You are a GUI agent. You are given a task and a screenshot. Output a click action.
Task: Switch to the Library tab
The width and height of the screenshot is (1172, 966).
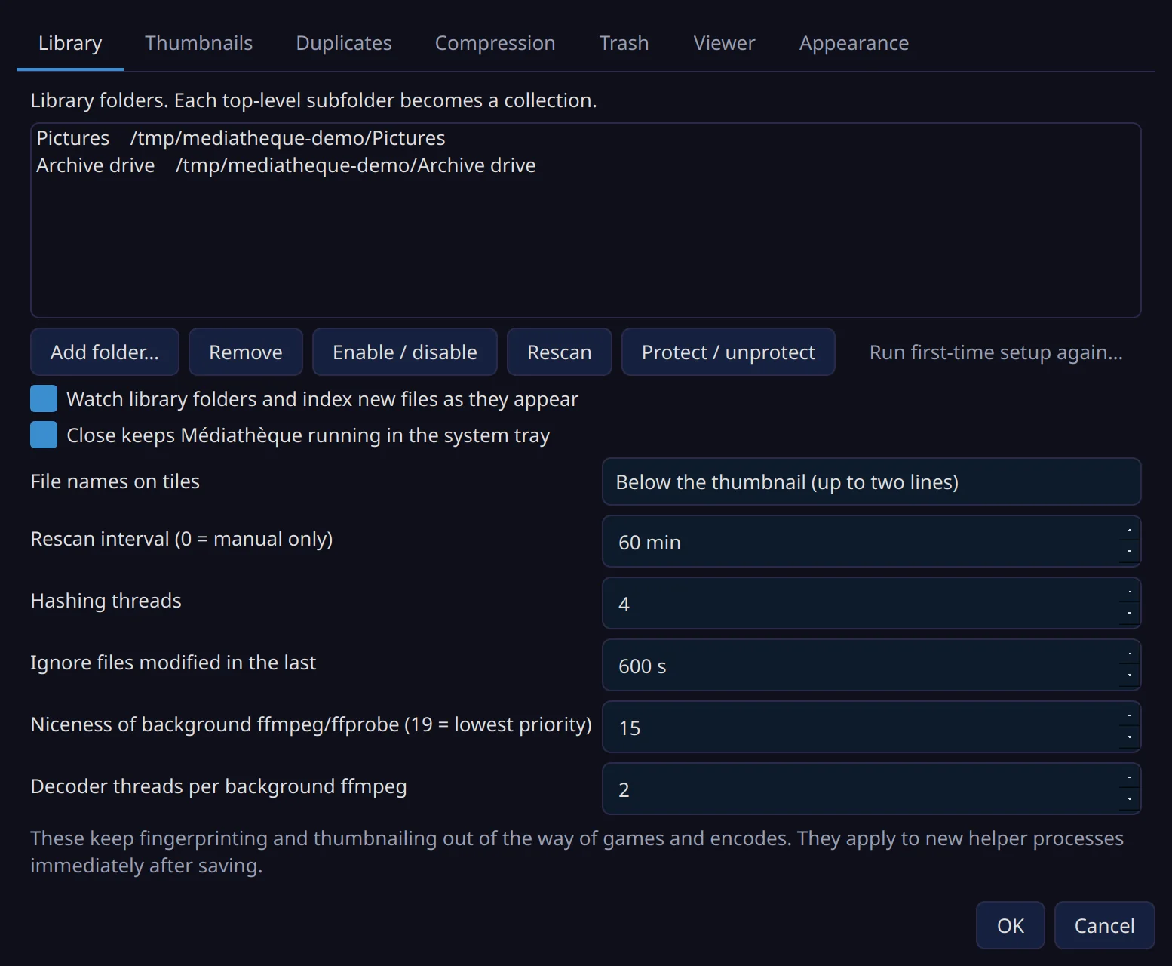pos(70,43)
